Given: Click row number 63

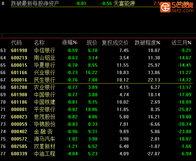Looking at the screenshot, I should pos(3,50).
